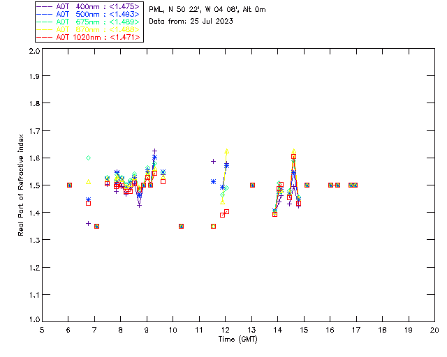Click the data point at 6 GMT on 1.5
447x357 pixels.
[69, 185]
